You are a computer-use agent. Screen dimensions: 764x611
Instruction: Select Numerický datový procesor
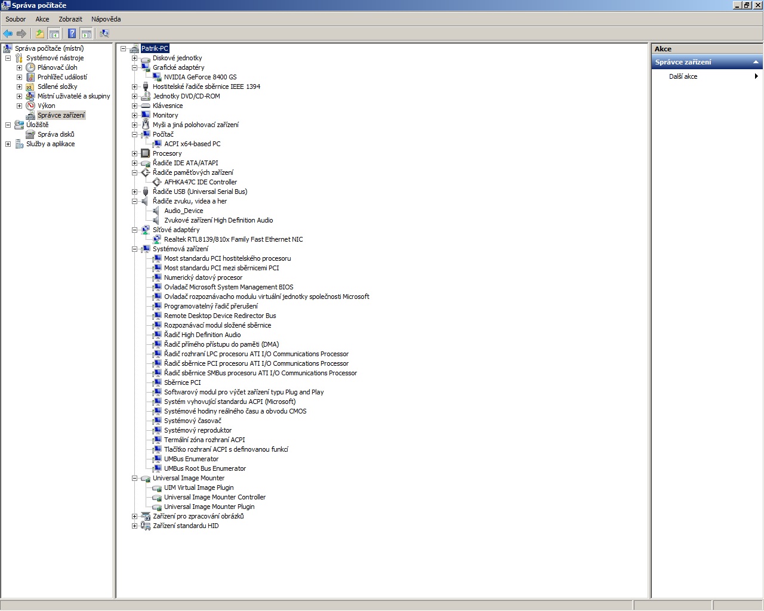tap(203, 277)
